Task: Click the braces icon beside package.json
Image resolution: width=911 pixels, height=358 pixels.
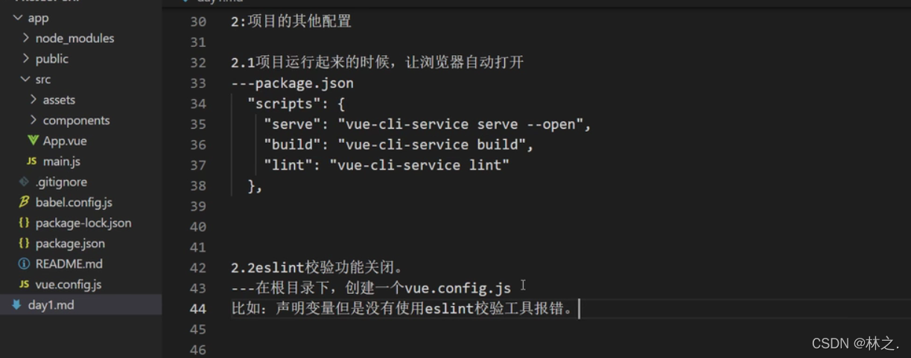Action: click(x=25, y=243)
